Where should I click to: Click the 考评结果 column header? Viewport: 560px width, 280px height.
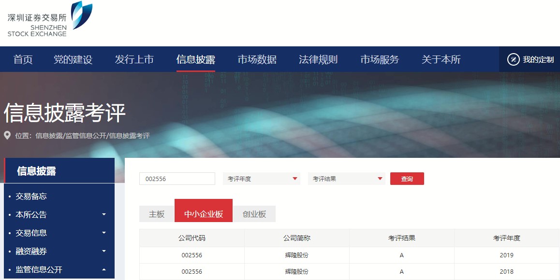tap(402, 238)
